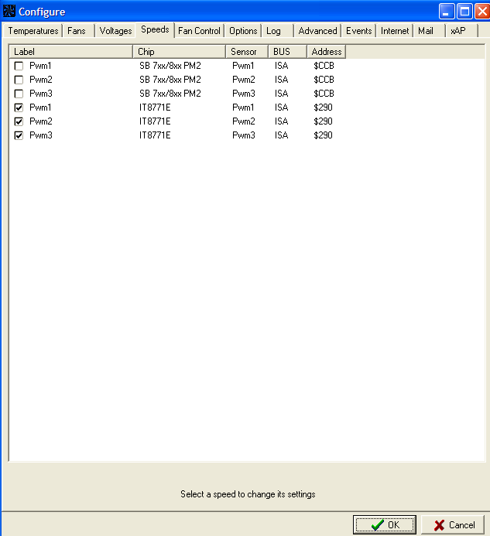The height and width of the screenshot is (536, 490).
Task: Click the Cancel button
Action: coord(453,524)
